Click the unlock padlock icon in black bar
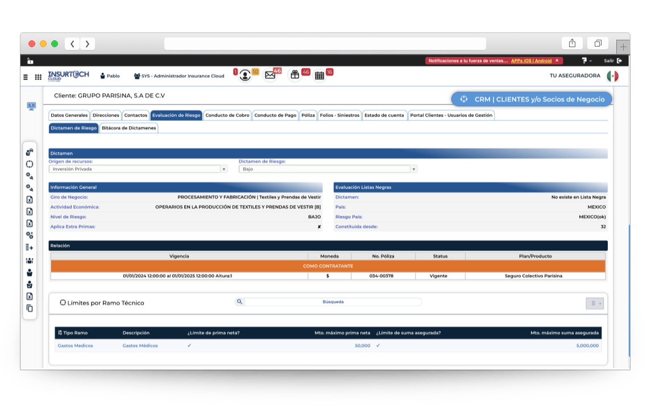 pos(30,61)
